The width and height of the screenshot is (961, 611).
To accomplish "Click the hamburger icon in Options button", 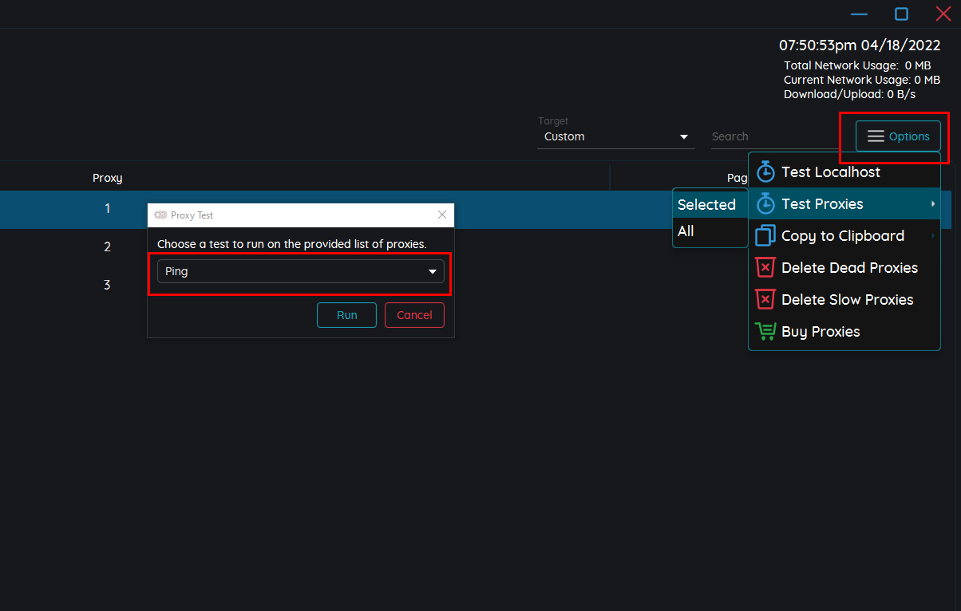I will pyautogui.click(x=876, y=136).
